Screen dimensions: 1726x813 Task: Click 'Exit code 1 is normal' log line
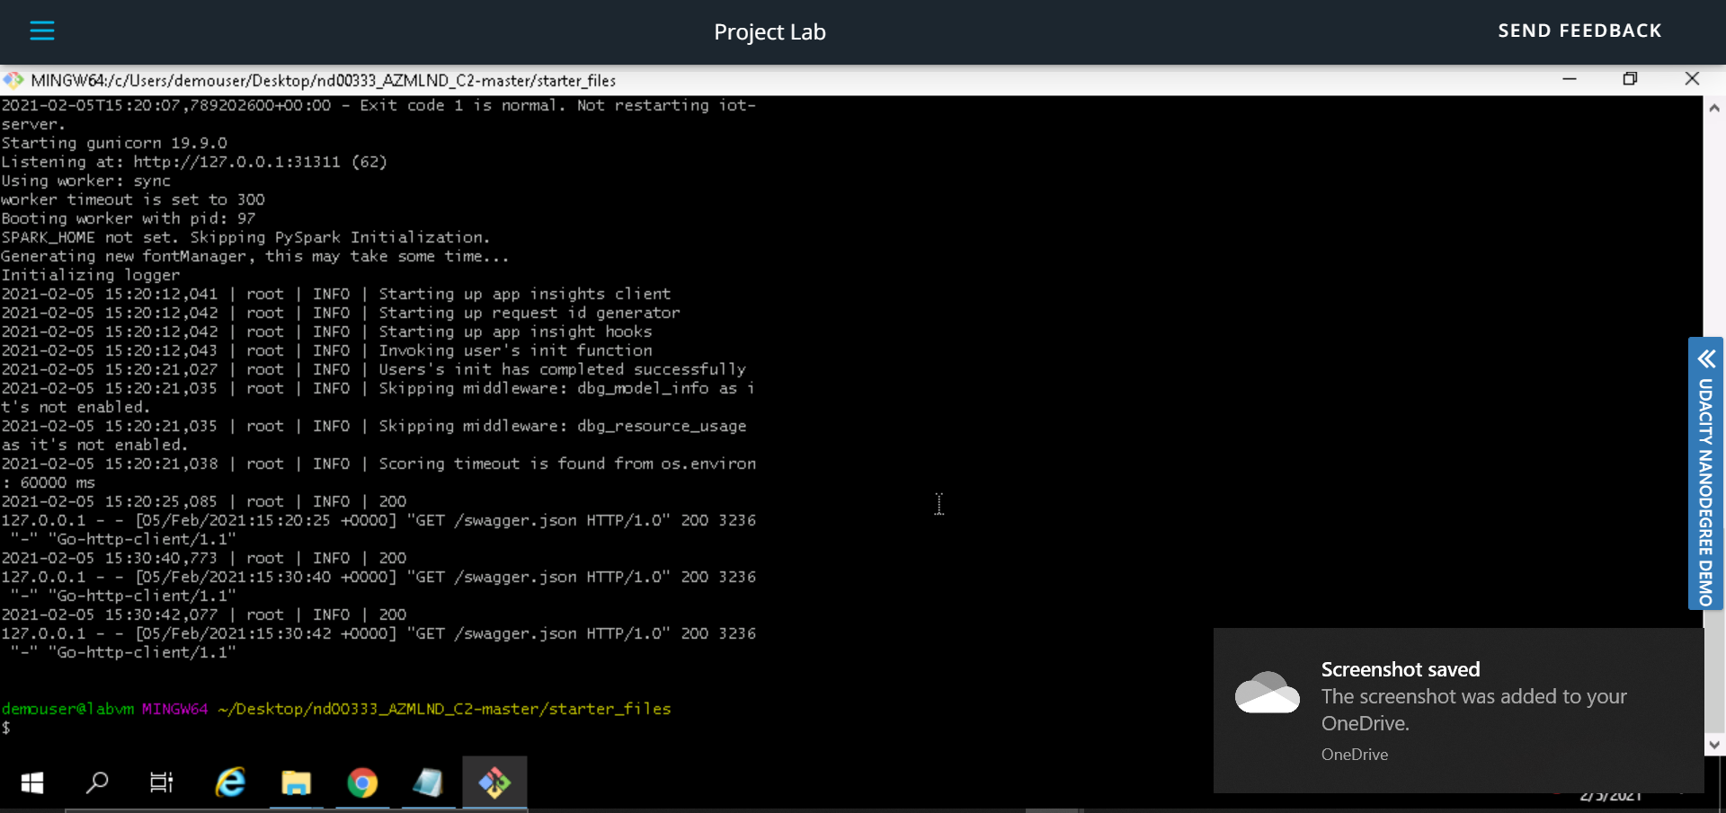tap(378, 114)
